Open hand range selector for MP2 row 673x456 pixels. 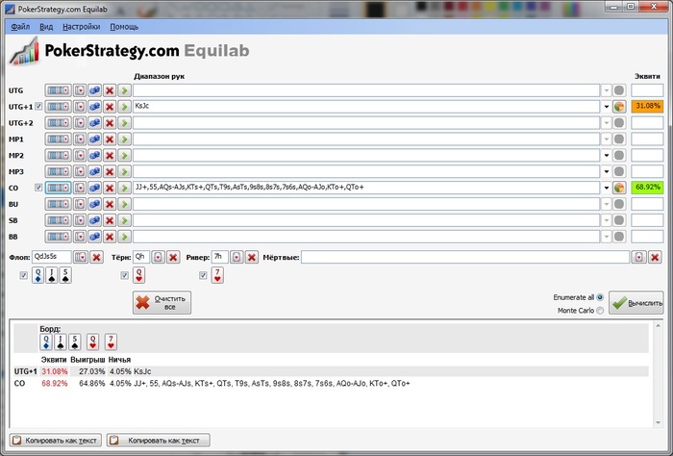coord(58,156)
